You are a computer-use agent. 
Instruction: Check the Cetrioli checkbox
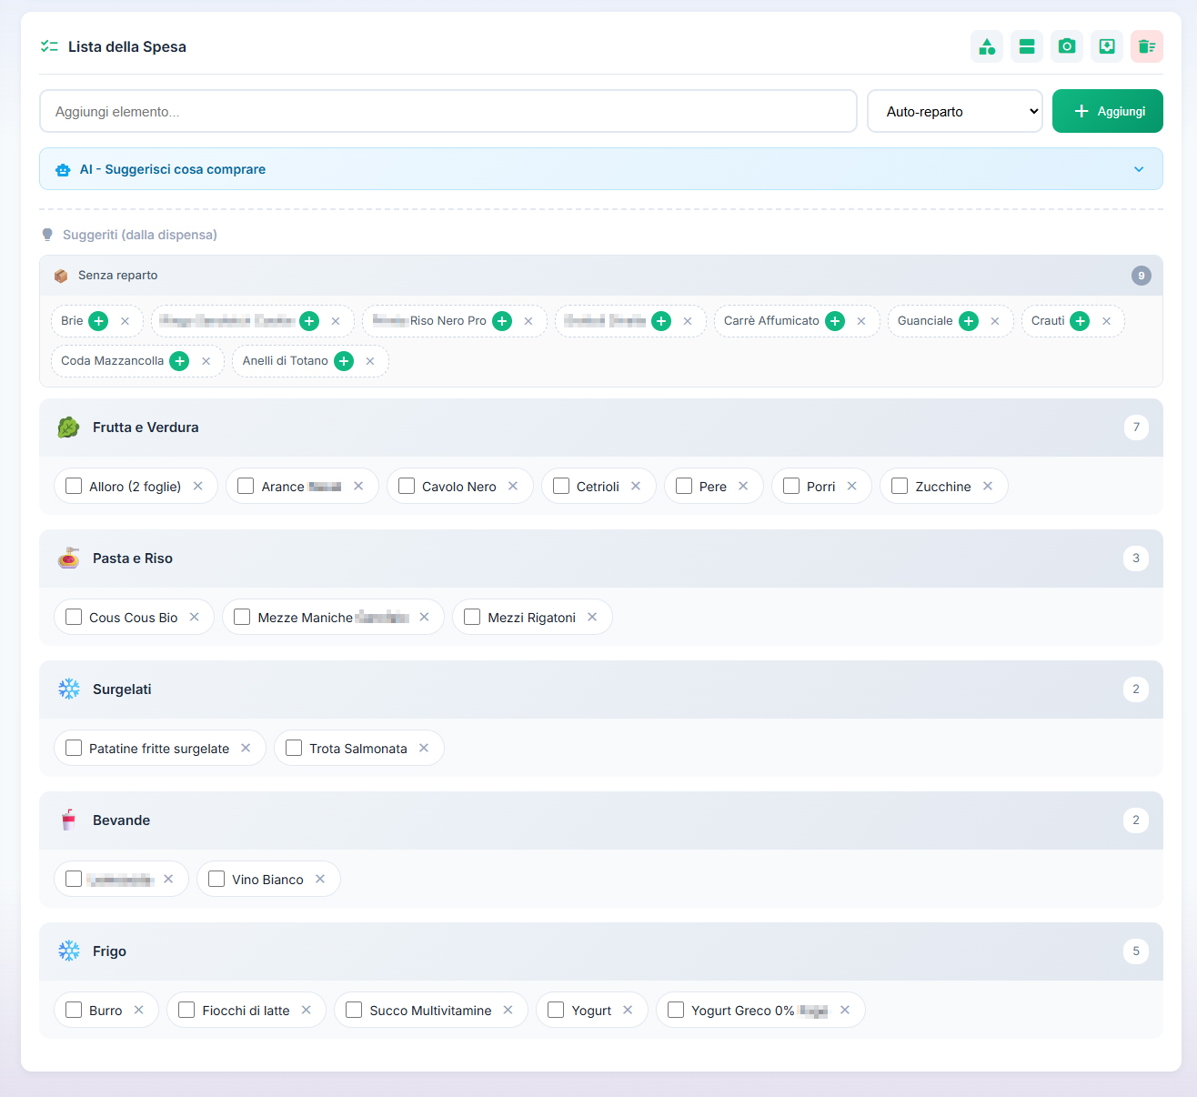(x=561, y=486)
